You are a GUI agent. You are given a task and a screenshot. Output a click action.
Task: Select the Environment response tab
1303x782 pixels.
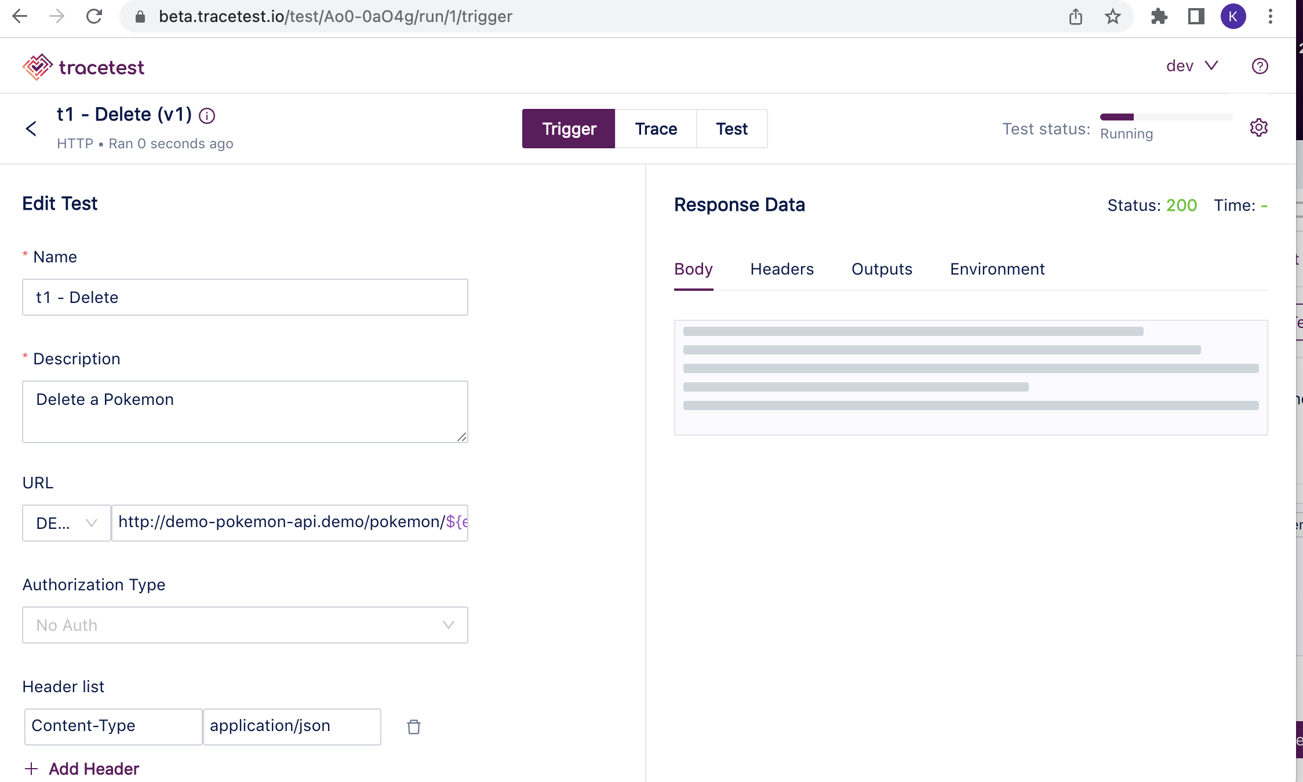click(997, 269)
